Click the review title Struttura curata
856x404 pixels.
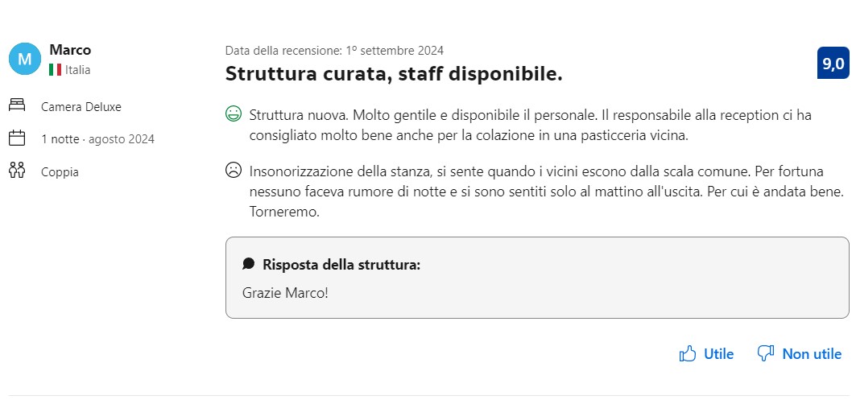[x=393, y=74]
